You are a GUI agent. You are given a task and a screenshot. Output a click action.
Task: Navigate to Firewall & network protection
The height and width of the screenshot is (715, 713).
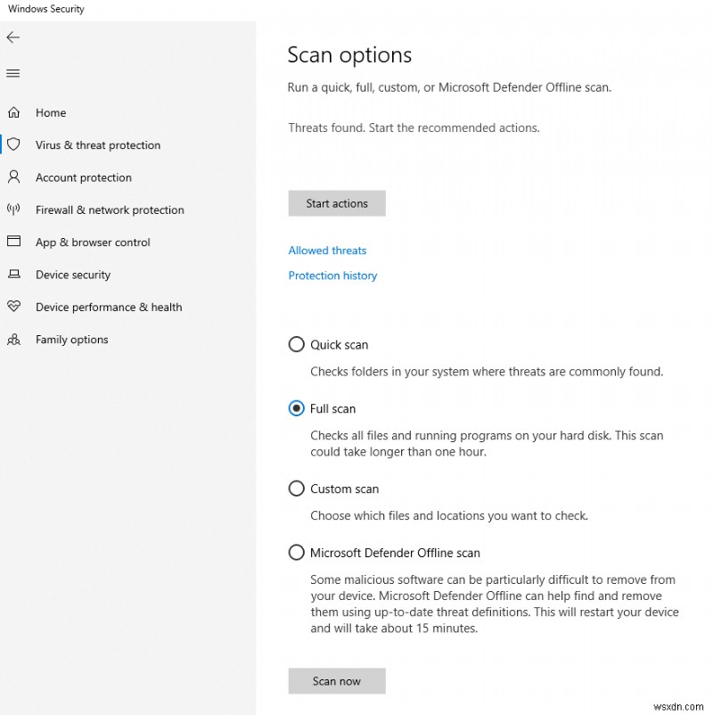click(109, 210)
